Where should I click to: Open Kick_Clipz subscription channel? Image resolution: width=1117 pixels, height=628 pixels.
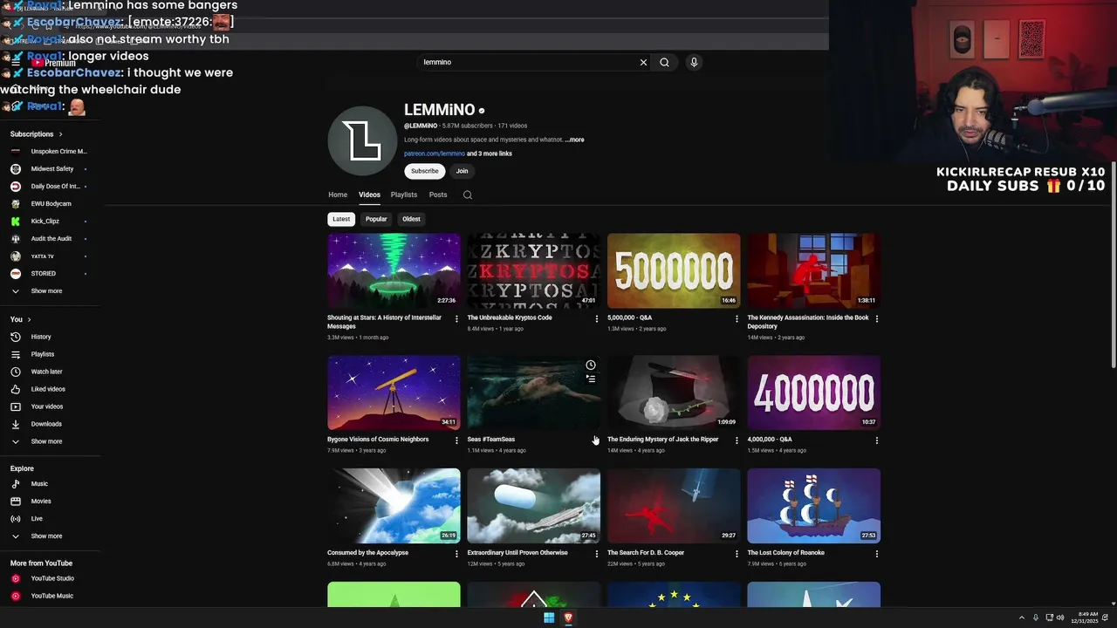point(45,222)
